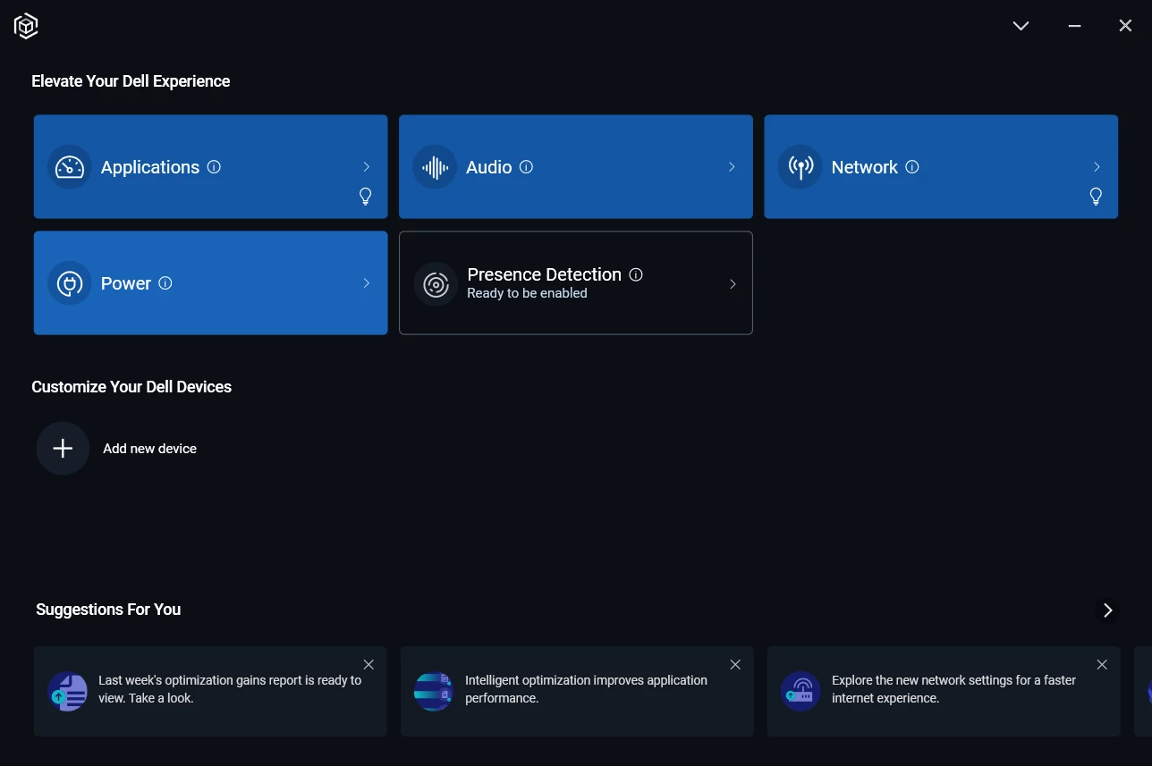Viewport: 1152px width, 766px height.
Task: Click the Presence Detection title
Action: coord(545,274)
